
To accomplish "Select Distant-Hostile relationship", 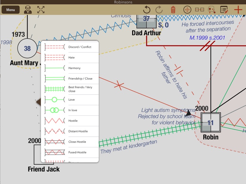I will pos(70,131).
